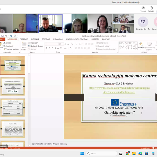Open the character spacing menu
This screenshot has height=157, width=157.
tap(62, 48)
